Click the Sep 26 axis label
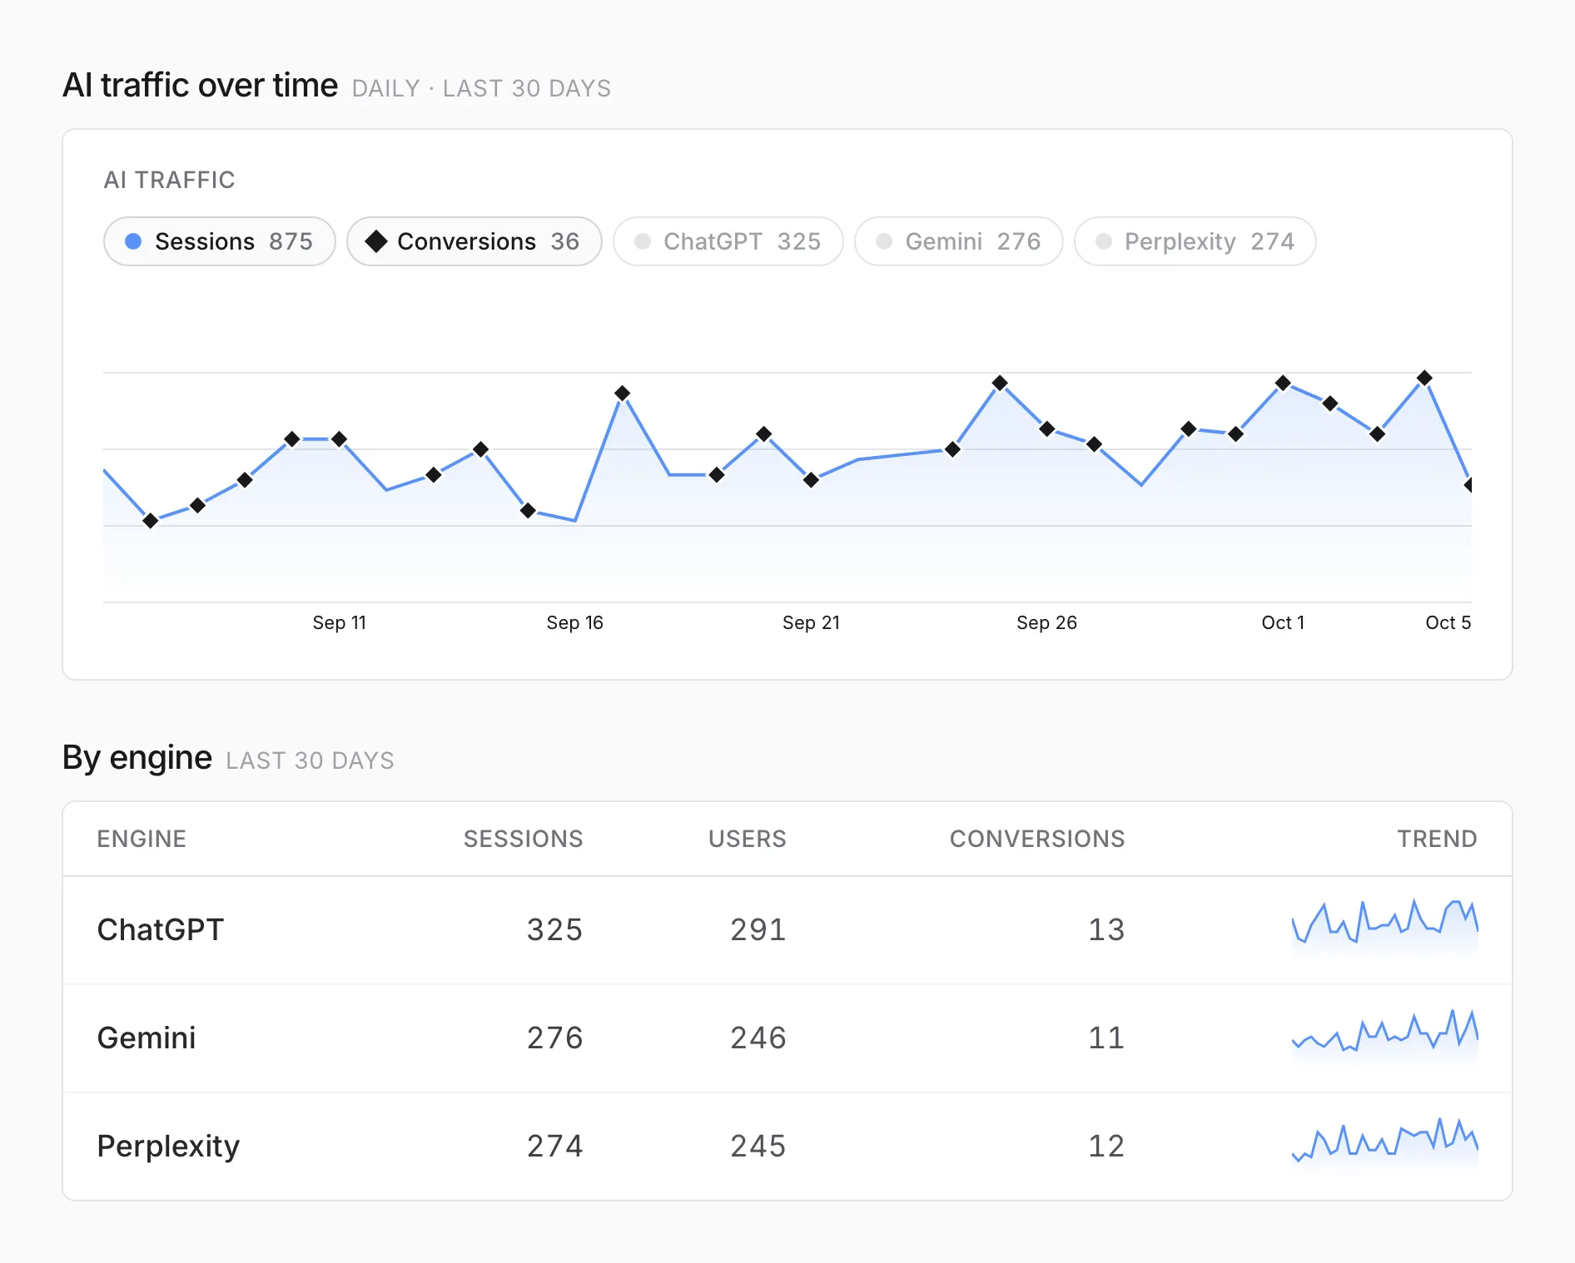Viewport: 1575px width, 1263px height. pyautogui.click(x=1046, y=622)
